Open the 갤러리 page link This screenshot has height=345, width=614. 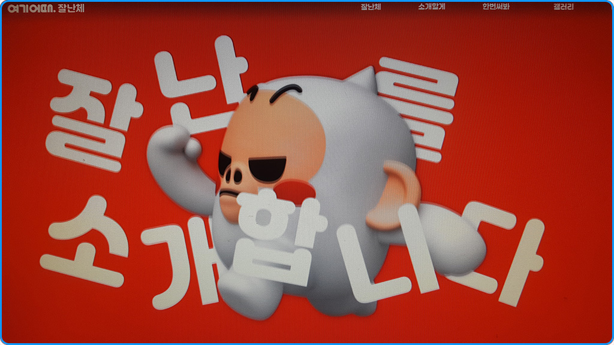point(562,8)
